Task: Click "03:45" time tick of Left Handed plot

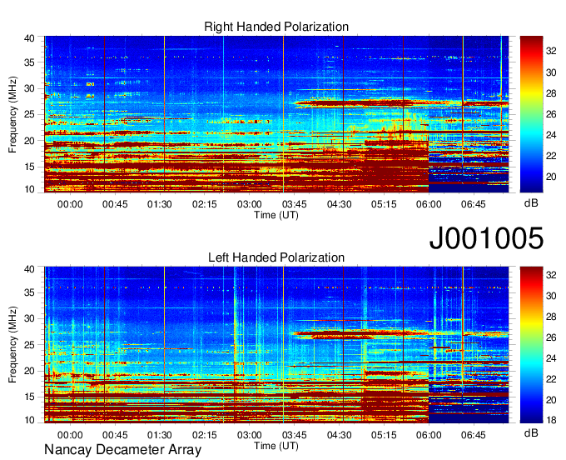Action: click(x=294, y=435)
